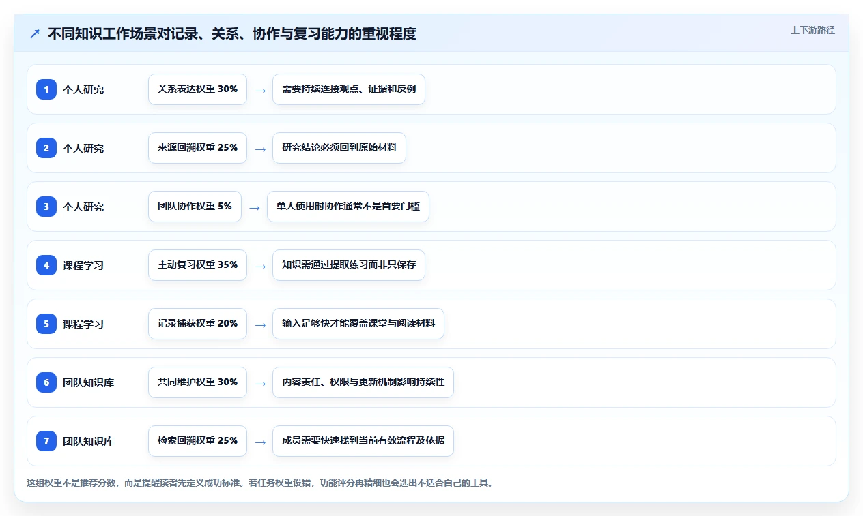
Task: Click 单人使用时协作通常不是首要门槛 box
Action: (348, 207)
